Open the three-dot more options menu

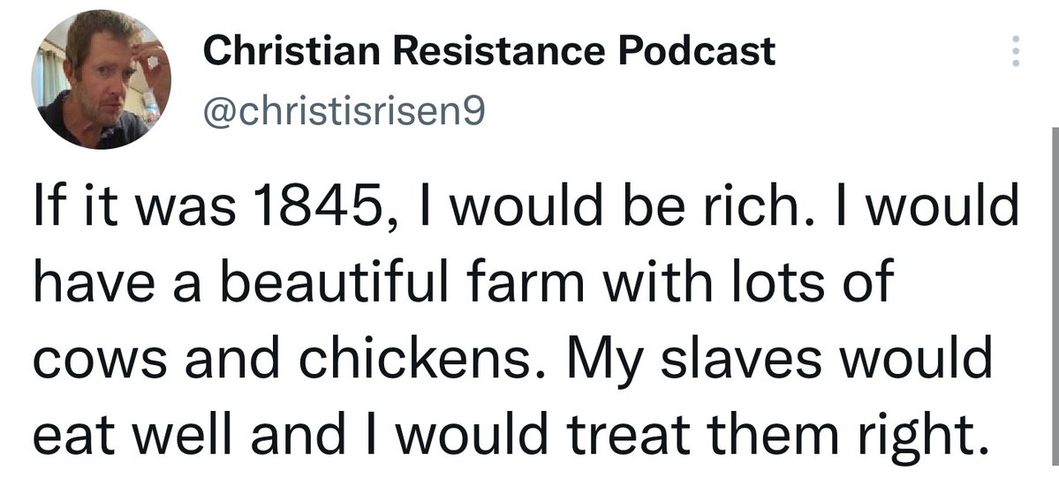coord(1015,53)
